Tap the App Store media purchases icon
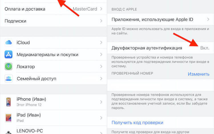The image size is (214, 134). pyautogui.click(x=8, y=54)
